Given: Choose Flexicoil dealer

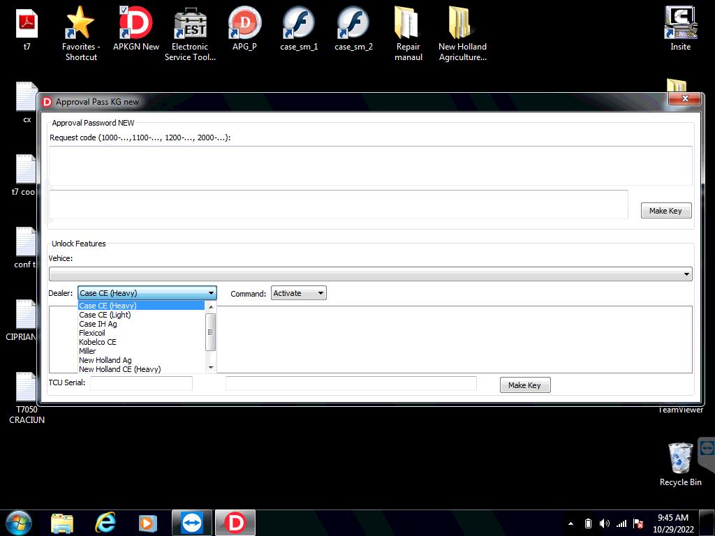Looking at the screenshot, I should pos(141,333).
